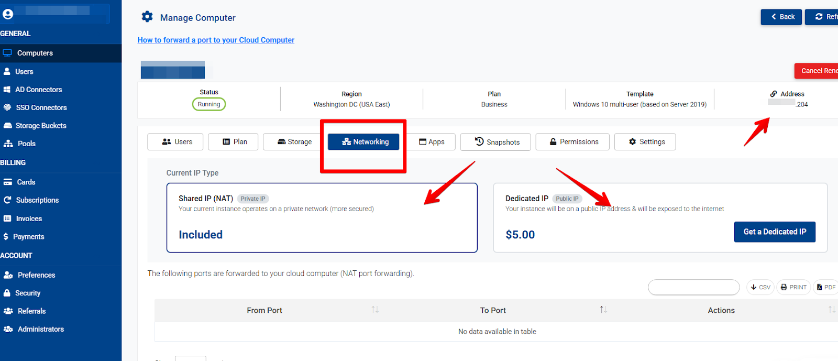Click the Pools hierarchy icon

point(8,144)
